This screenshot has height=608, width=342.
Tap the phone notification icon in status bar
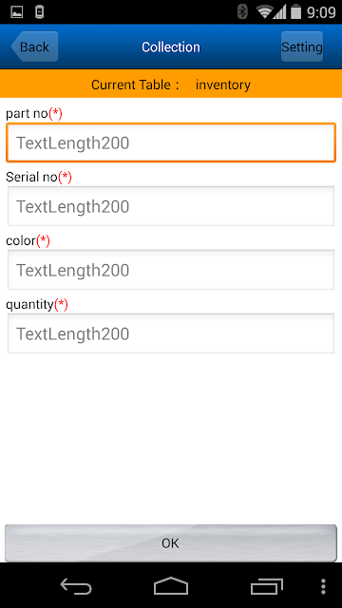(x=39, y=12)
